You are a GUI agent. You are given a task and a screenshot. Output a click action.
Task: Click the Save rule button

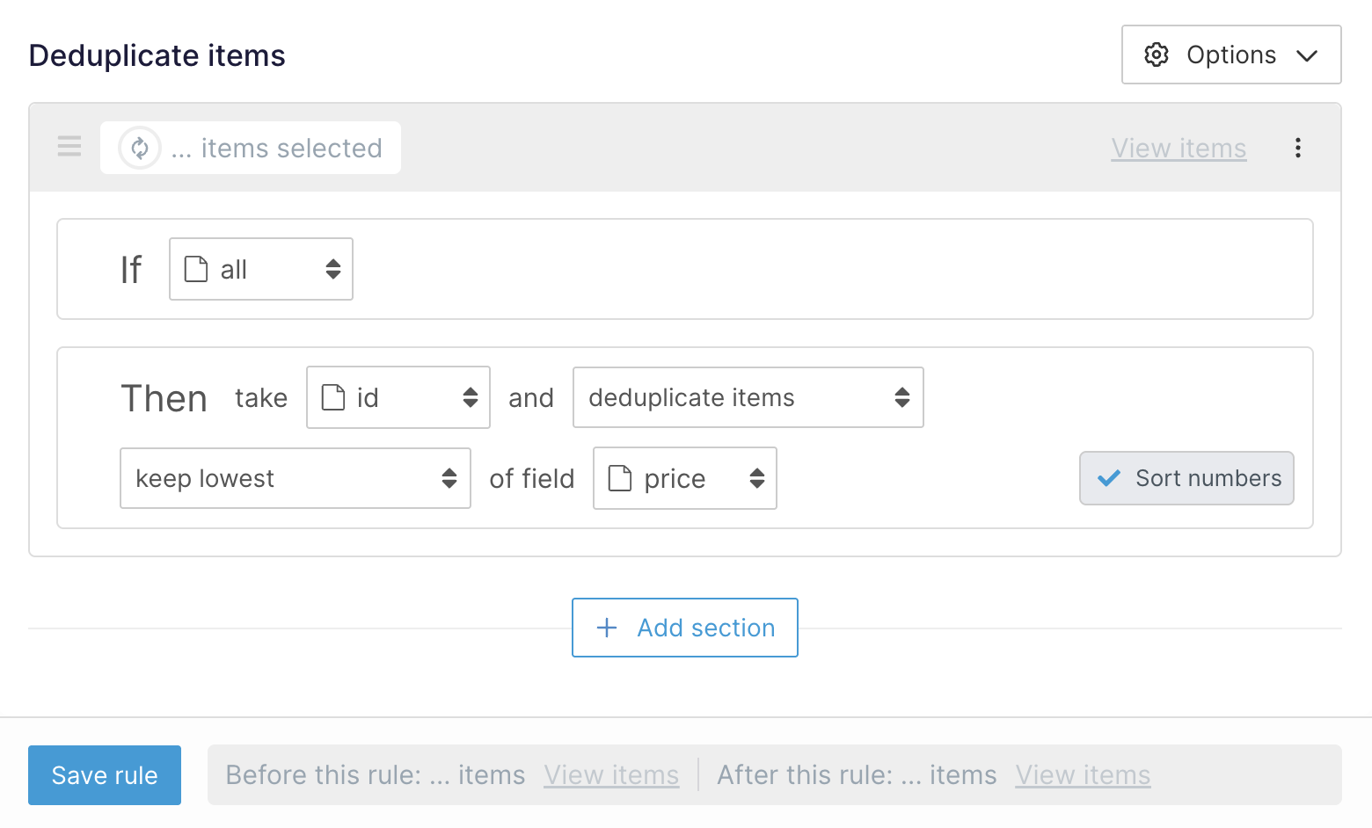click(105, 775)
